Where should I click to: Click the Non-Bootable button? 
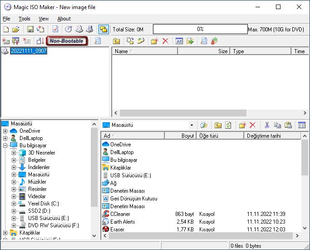(x=67, y=41)
